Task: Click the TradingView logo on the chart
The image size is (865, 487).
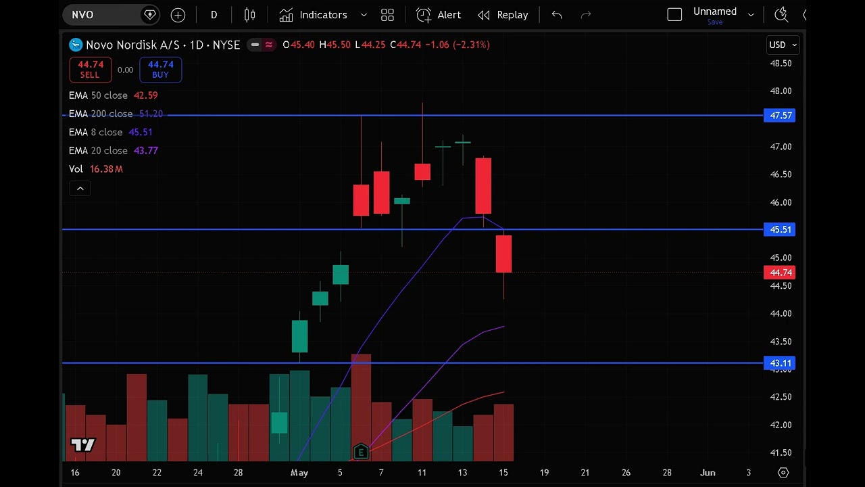Action: pos(83,444)
